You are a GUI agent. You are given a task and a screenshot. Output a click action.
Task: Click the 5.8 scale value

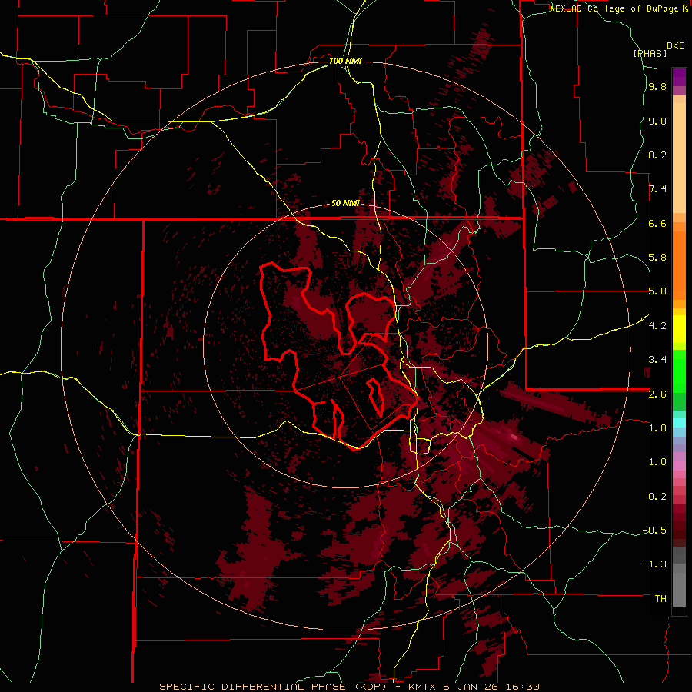coord(657,258)
